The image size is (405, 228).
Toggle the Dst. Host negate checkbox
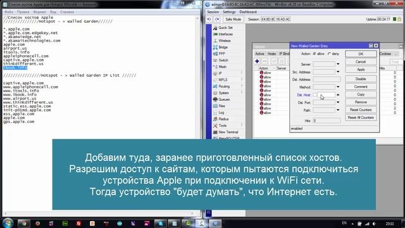(x=315, y=95)
